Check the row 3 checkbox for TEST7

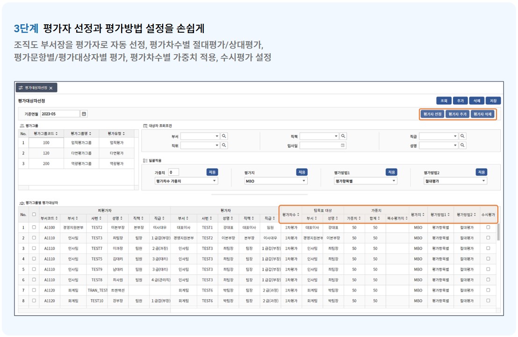34,248
